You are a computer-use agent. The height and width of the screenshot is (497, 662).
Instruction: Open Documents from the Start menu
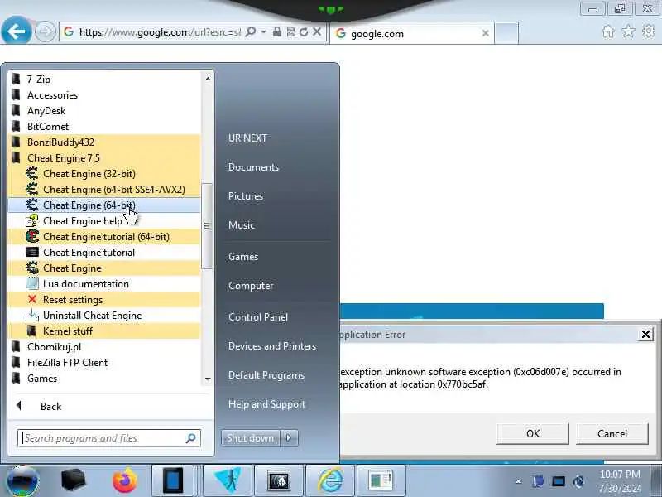coord(254,167)
